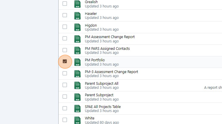This screenshot has width=222, height=124.
Task: Open the Grealish XLSX file icon
Action: (77, 4)
